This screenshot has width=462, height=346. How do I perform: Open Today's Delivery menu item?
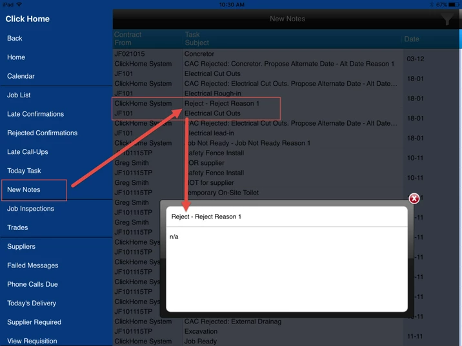[x=32, y=303]
